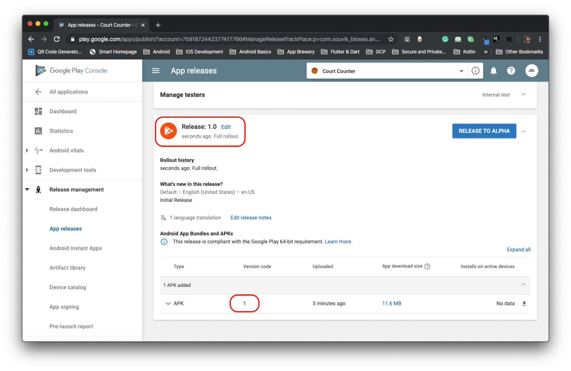571x371 pixels.
Task: Open the Statistics sidebar item
Action: [61, 131]
